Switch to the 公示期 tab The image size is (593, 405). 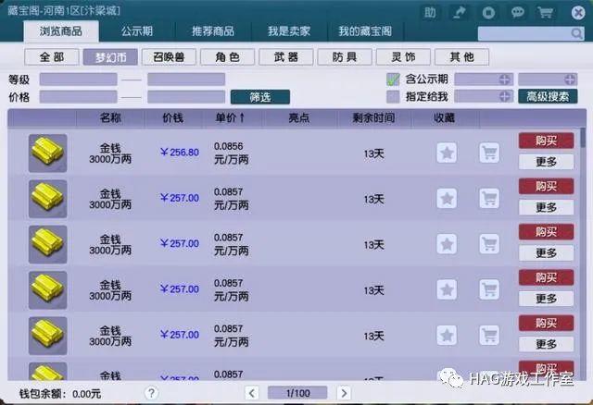click(x=137, y=31)
